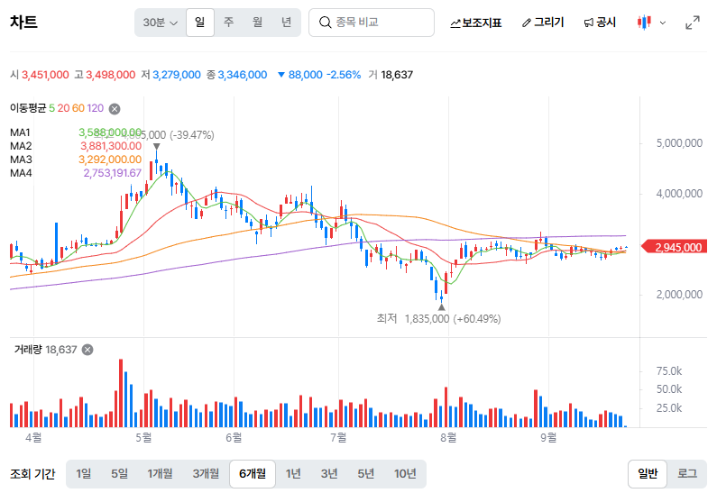
Task: Expand chart type chevron next to candlestick
Action: (x=663, y=23)
